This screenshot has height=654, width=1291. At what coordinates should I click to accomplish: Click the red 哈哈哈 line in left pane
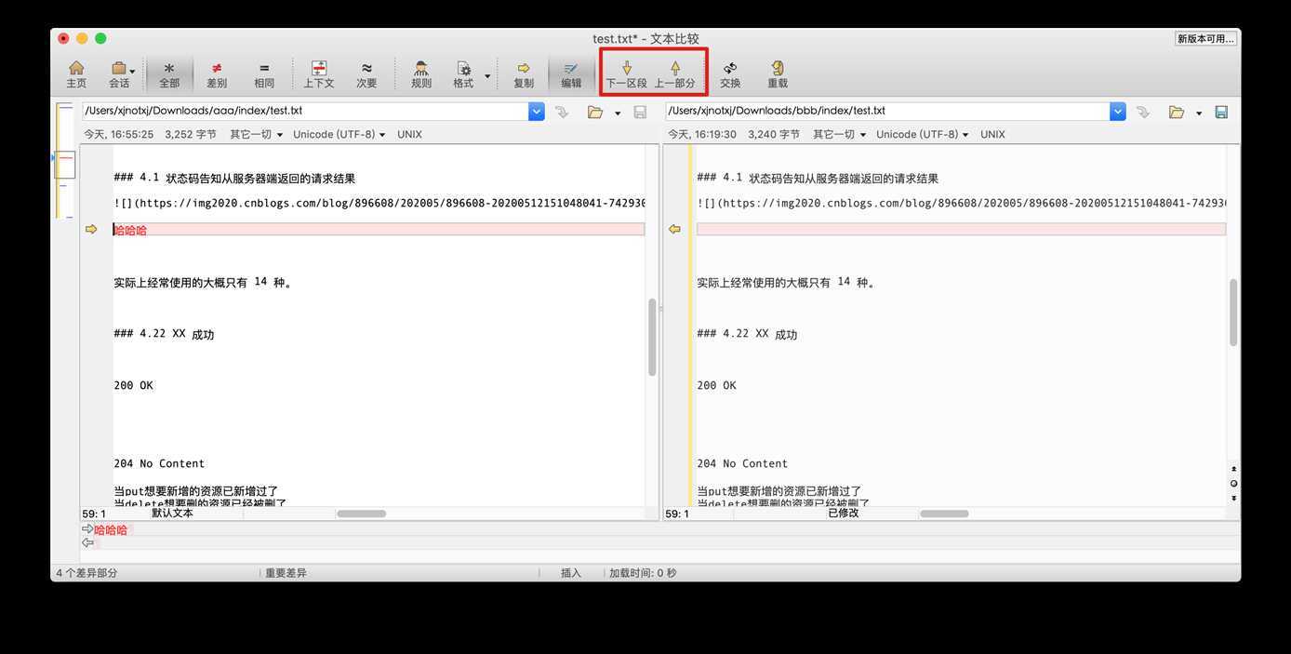379,229
